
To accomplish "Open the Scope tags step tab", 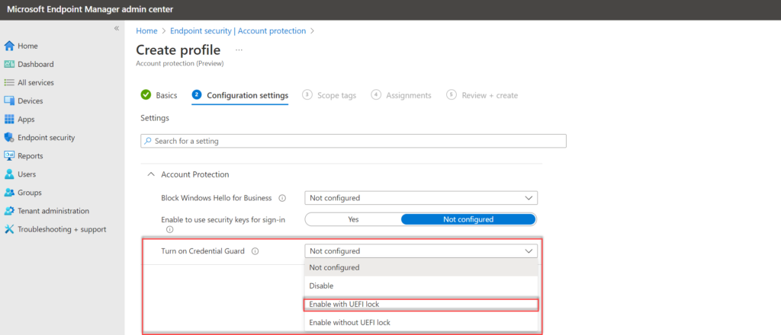I will (329, 95).
